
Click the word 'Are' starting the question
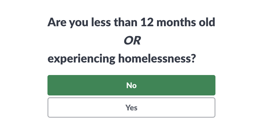56,22
